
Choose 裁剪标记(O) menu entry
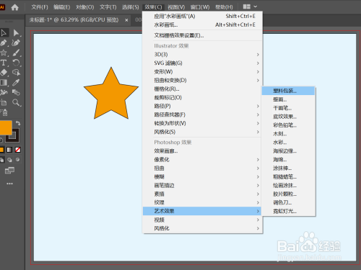click(x=202, y=98)
